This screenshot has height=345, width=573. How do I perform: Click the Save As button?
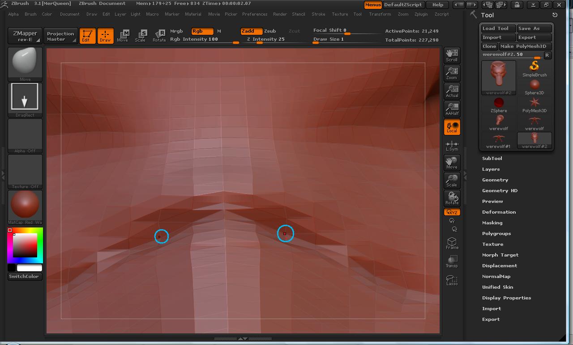(x=535, y=28)
